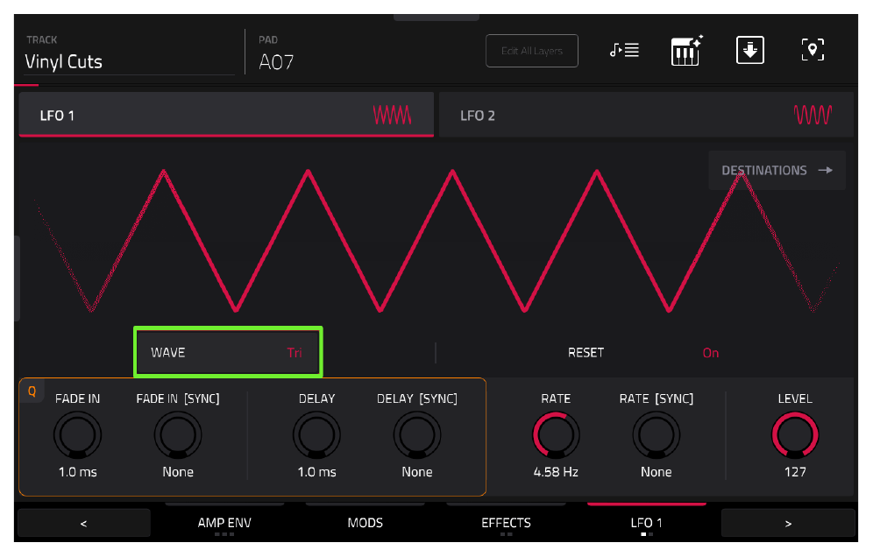The width and height of the screenshot is (873, 557).
Task: Adjust the RATE [SYNC] knob
Action: coord(656,435)
